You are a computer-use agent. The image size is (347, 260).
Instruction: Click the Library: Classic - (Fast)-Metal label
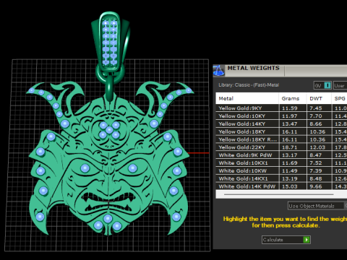coord(249,85)
